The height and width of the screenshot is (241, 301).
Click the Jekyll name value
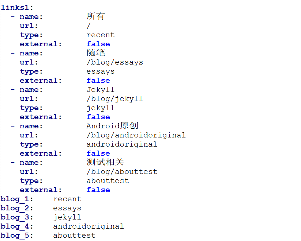100,90
